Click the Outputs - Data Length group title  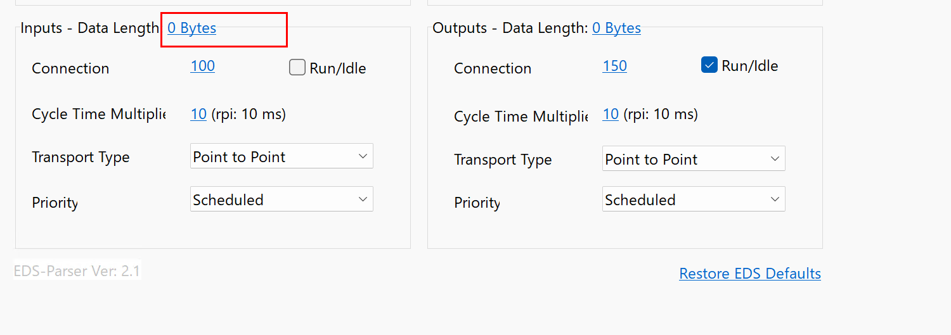[x=510, y=28]
